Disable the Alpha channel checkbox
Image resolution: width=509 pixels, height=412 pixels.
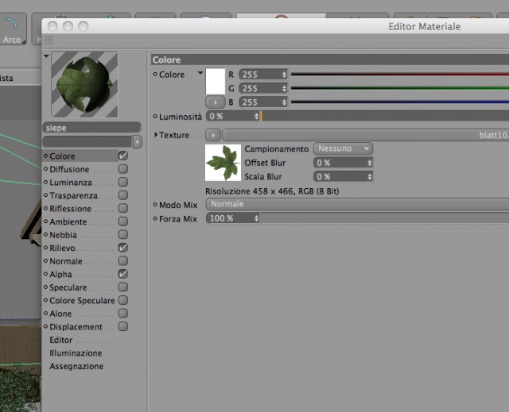[123, 274]
